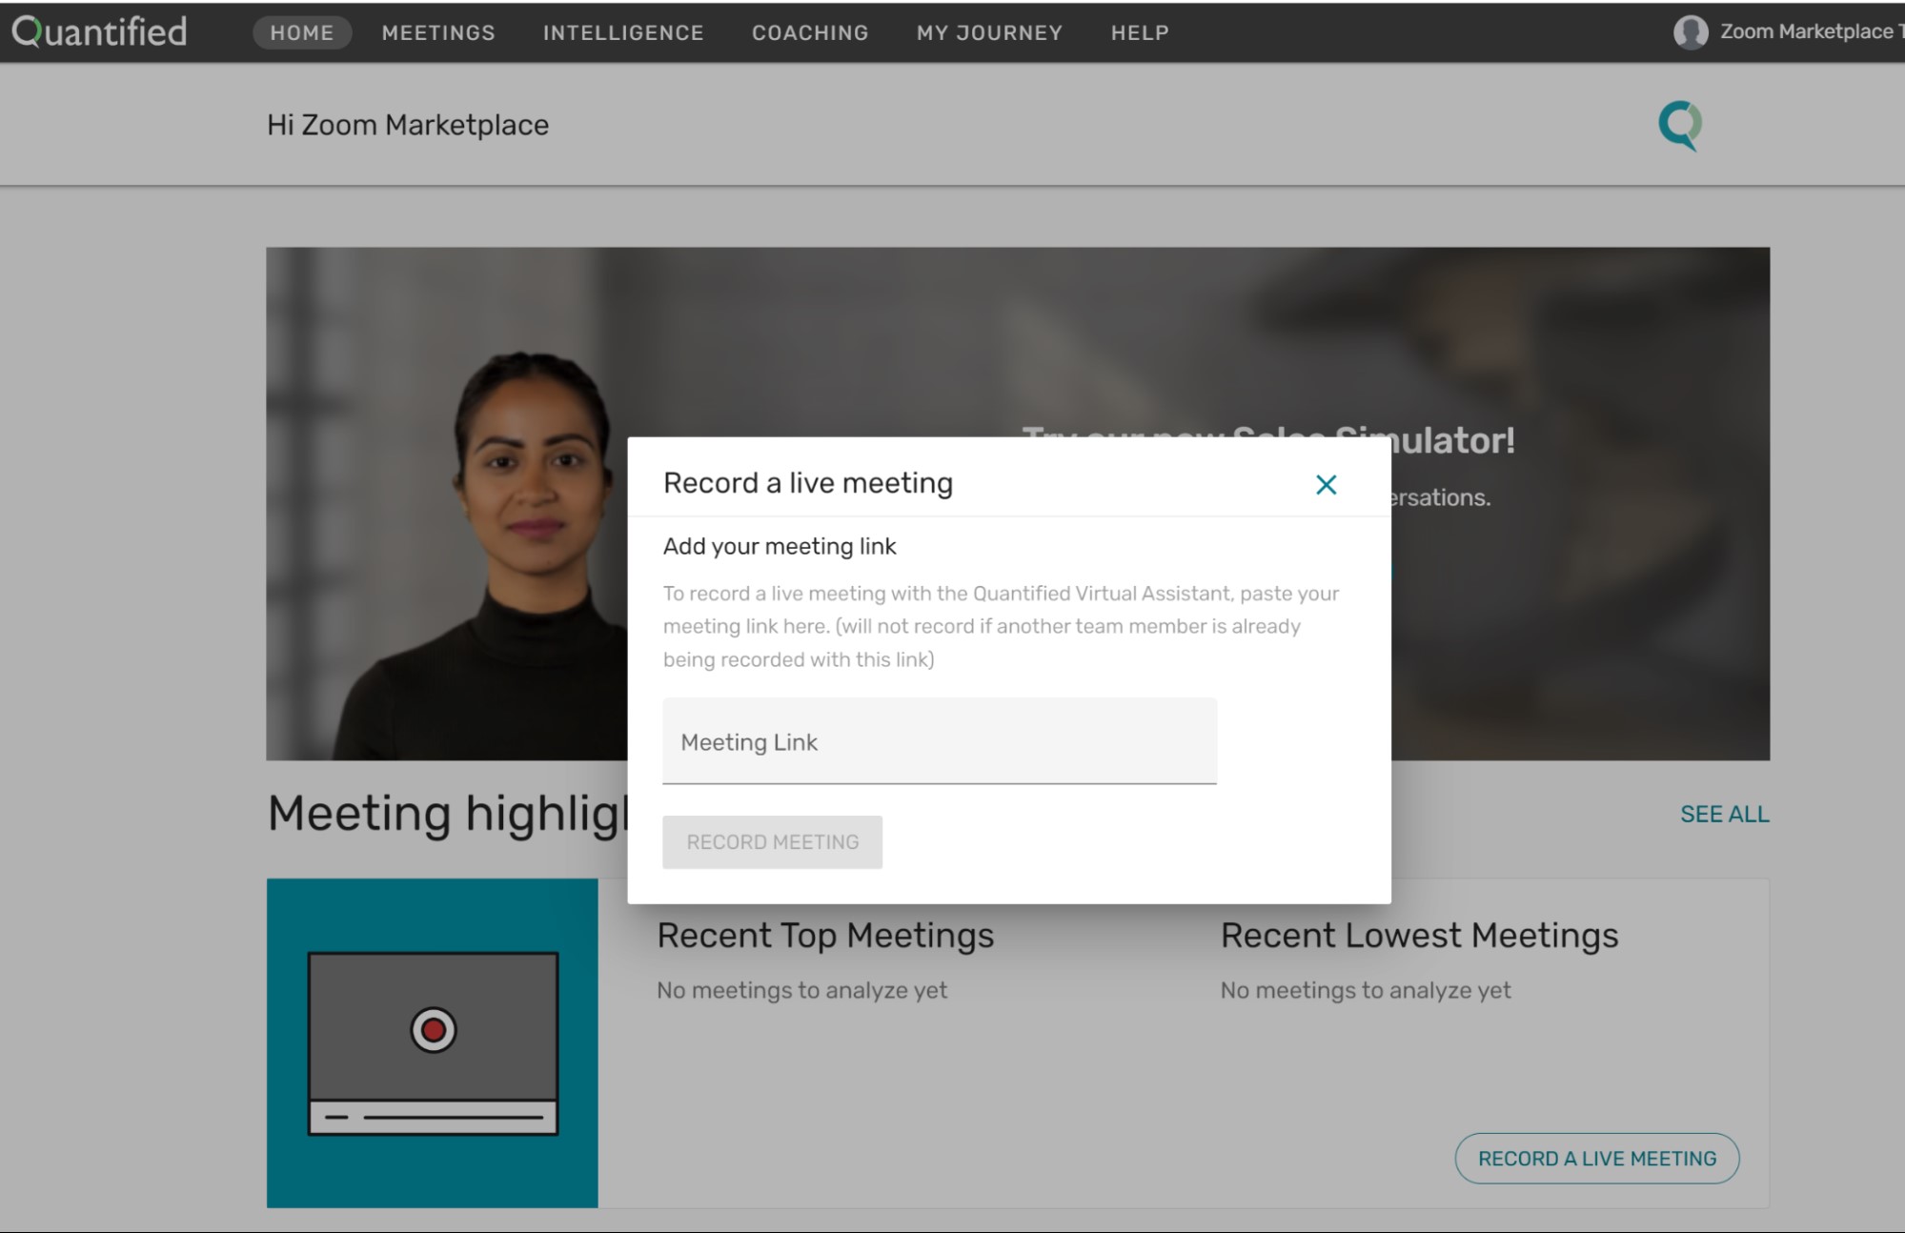Click the Add your meeting link label

tap(780, 546)
